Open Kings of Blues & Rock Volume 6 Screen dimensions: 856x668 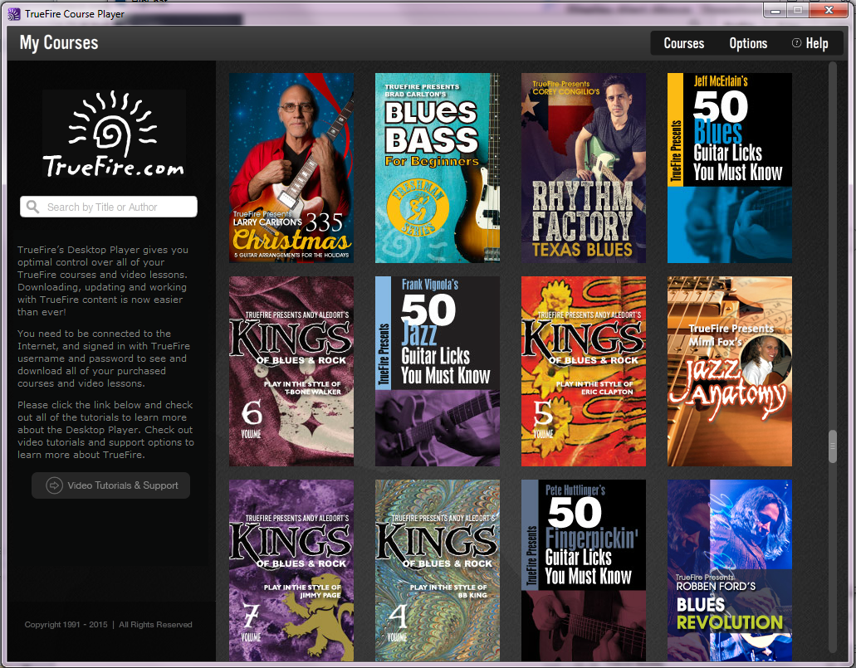pyautogui.click(x=291, y=371)
